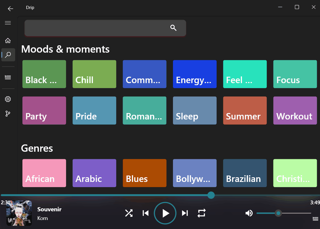The height and width of the screenshot is (229, 320).
Task: Open the queue list icon at the bottom right
Action: [x=315, y=219]
